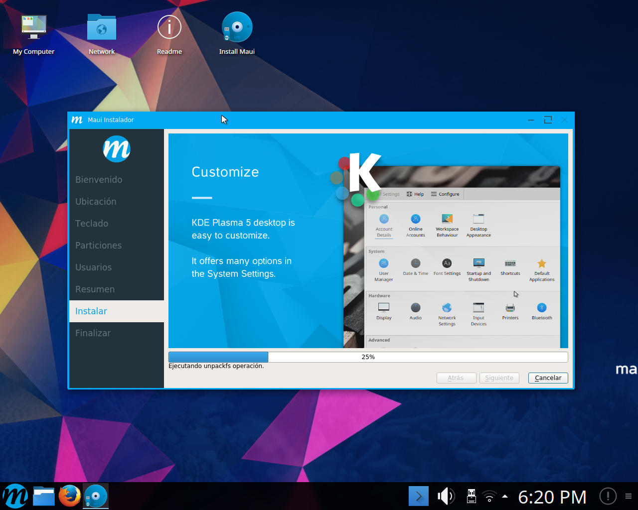Minimize the Maui Instalador window
Image resolution: width=638 pixels, height=510 pixels.
click(531, 120)
